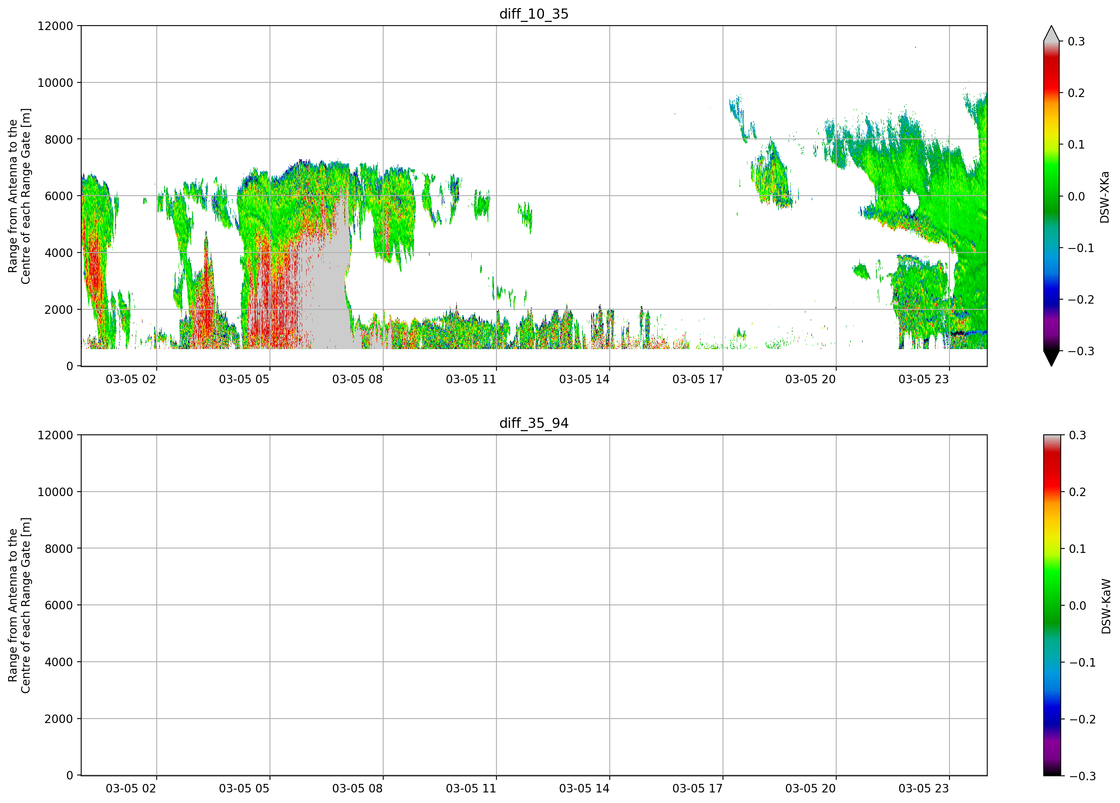Click the −0.1 tick label on DSW-KaW colorbar
The height and width of the screenshot is (803, 1120).
click(x=1082, y=662)
